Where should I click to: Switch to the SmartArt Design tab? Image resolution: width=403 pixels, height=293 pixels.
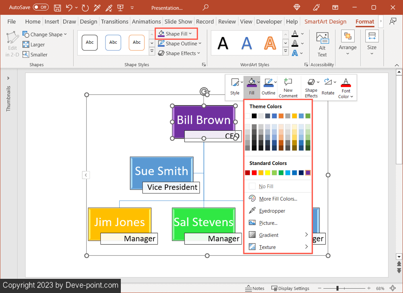(325, 22)
